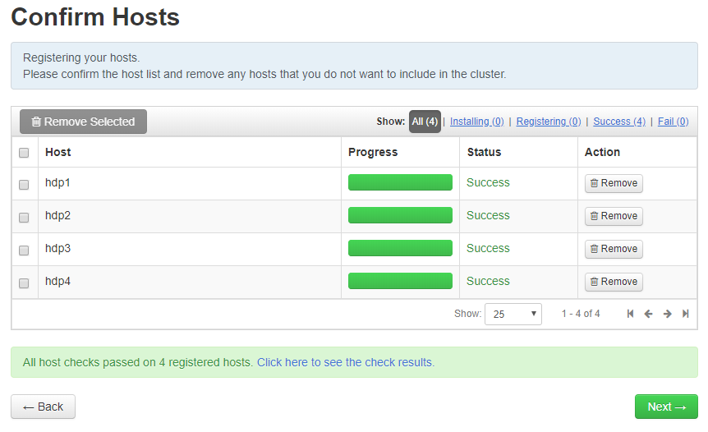Select all hosts header checkbox

tap(24, 153)
